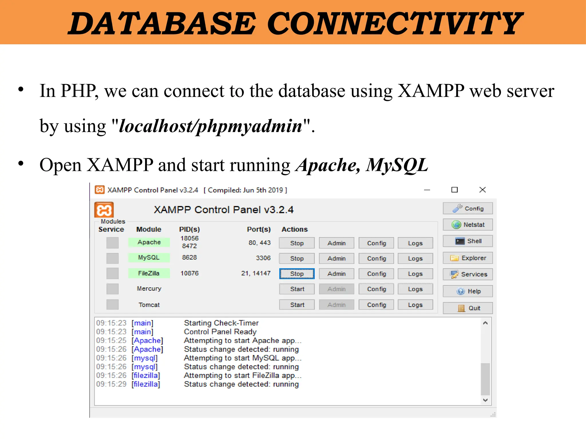
Task: Open Apache Config options
Action: (376, 243)
